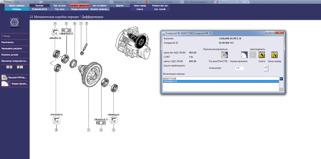Screen dimensions: 321x159
Task: Select callout number 1 for the differential
Action: coord(88,130)
